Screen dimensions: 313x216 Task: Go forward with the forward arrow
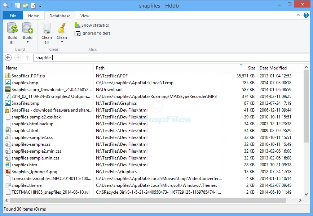18,58
